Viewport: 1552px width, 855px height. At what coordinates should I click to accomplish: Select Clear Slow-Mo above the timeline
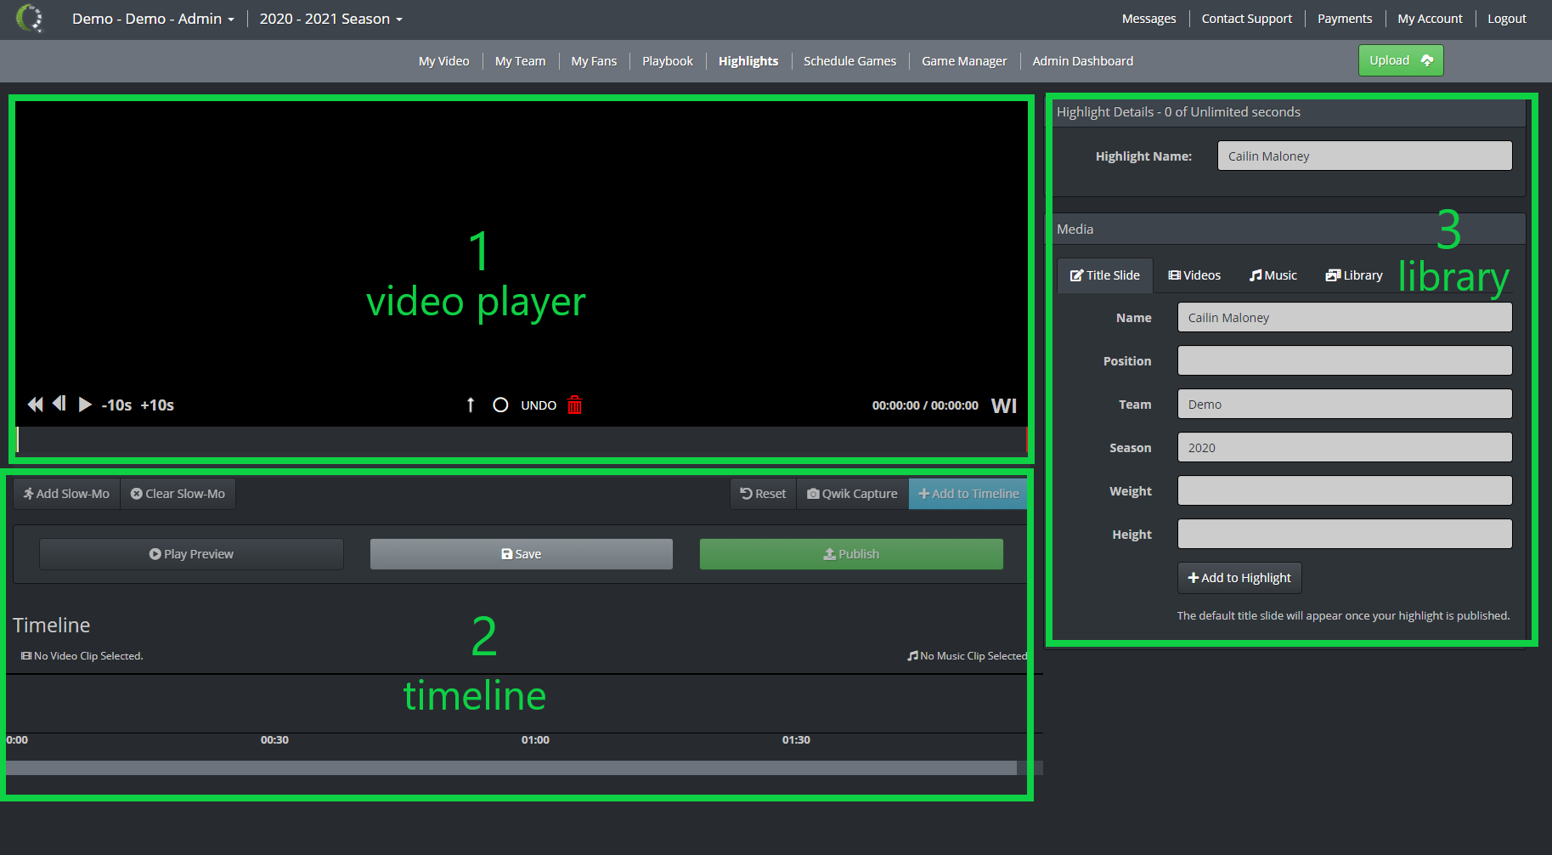178,493
